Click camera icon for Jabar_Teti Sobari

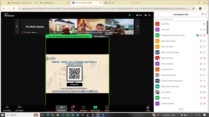pos(204,47)
